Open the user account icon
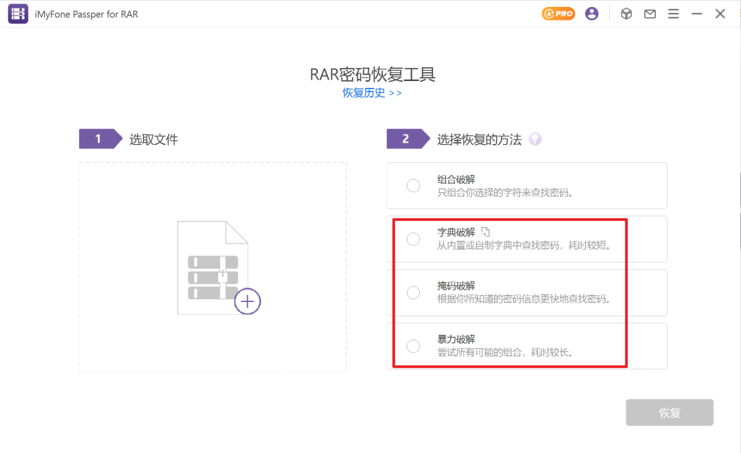The width and height of the screenshot is (741, 453). coord(591,13)
